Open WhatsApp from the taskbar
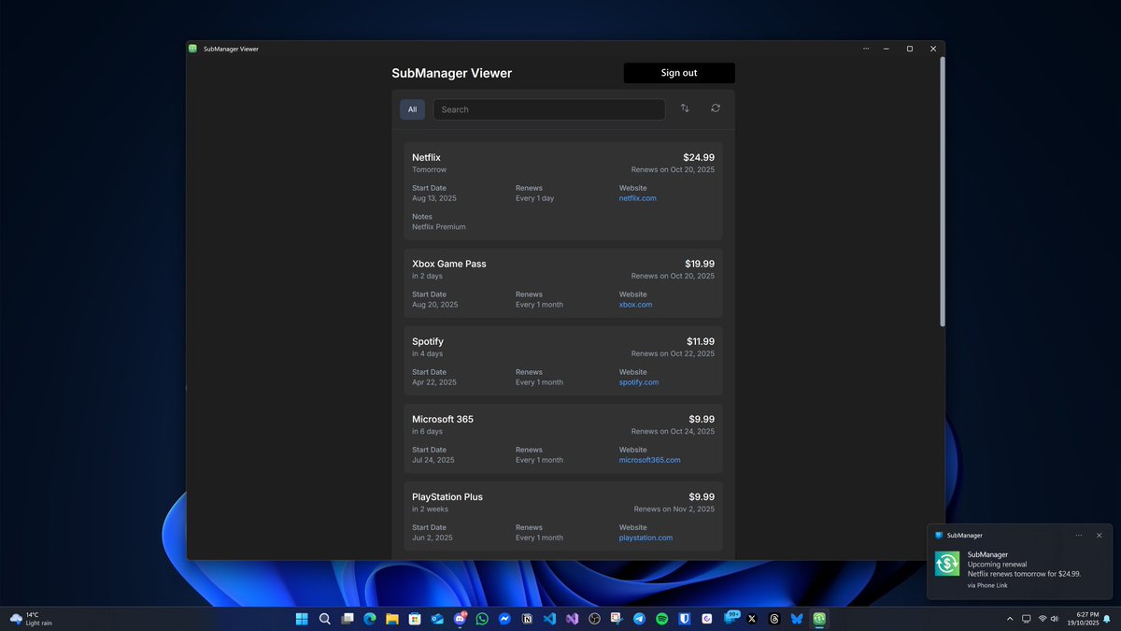This screenshot has height=631, width=1121. 482,619
